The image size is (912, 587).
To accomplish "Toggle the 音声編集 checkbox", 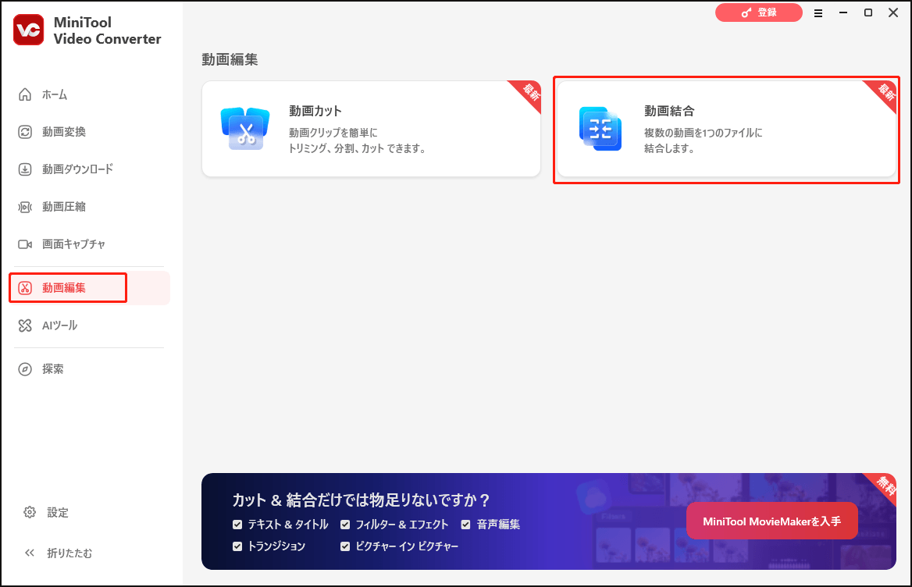I will 465,525.
